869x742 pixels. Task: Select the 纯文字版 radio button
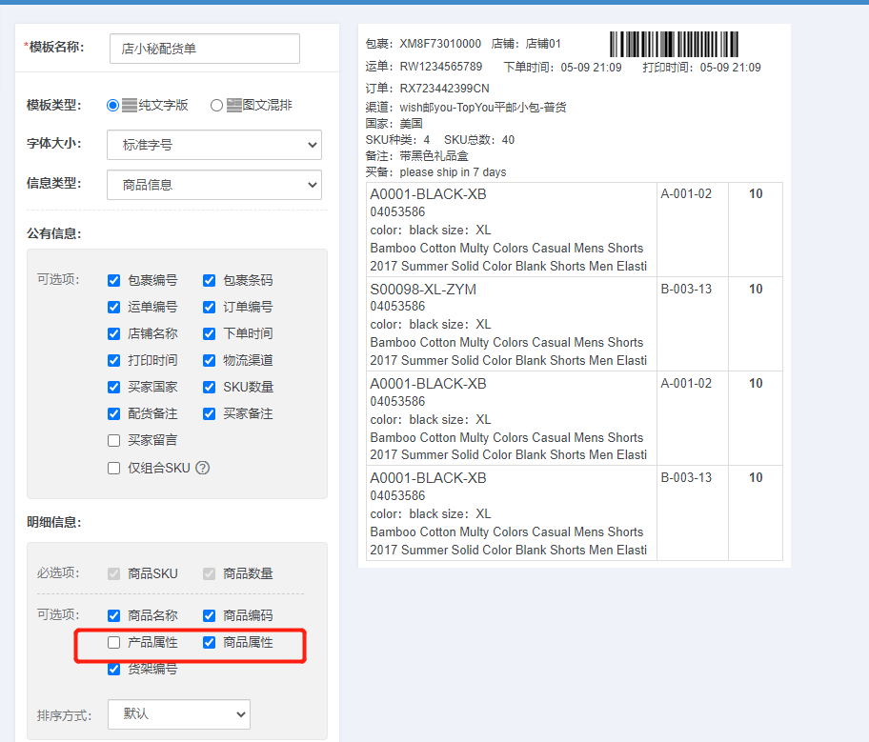(113, 106)
